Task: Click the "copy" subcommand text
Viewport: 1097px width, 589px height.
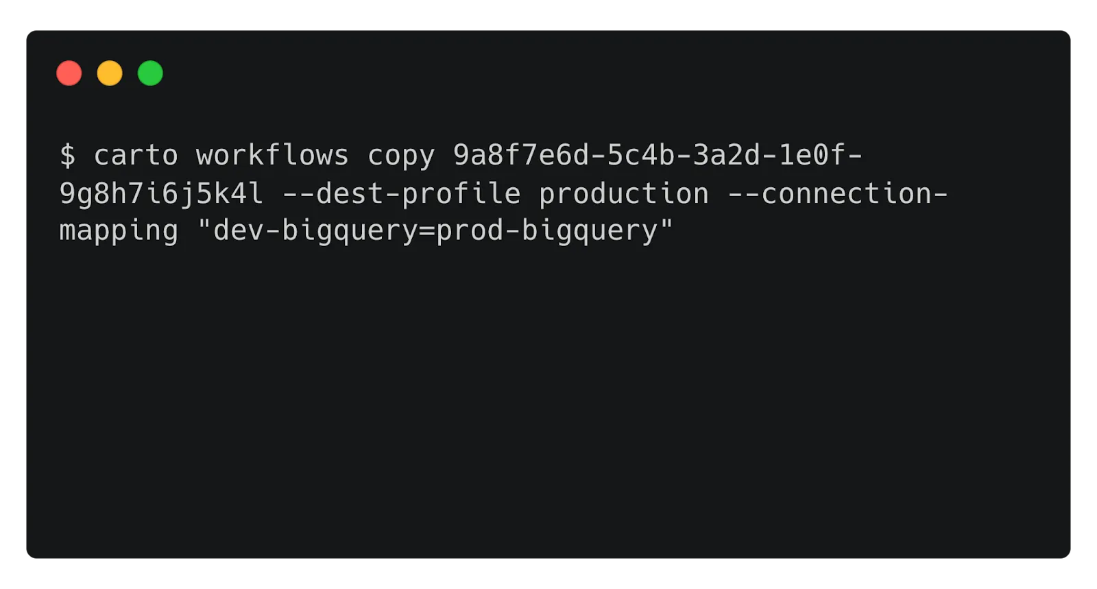Action: [x=401, y=156]
